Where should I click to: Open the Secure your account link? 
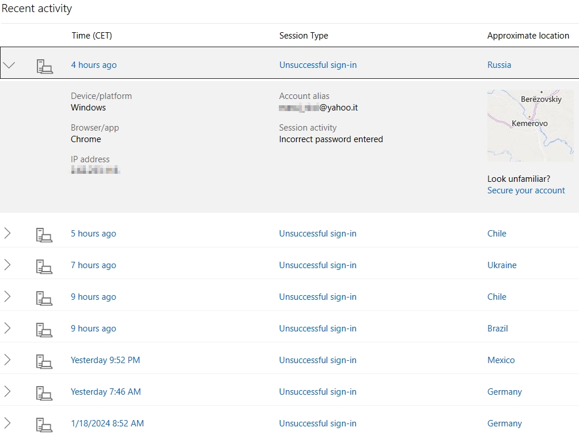pos(526,190)
